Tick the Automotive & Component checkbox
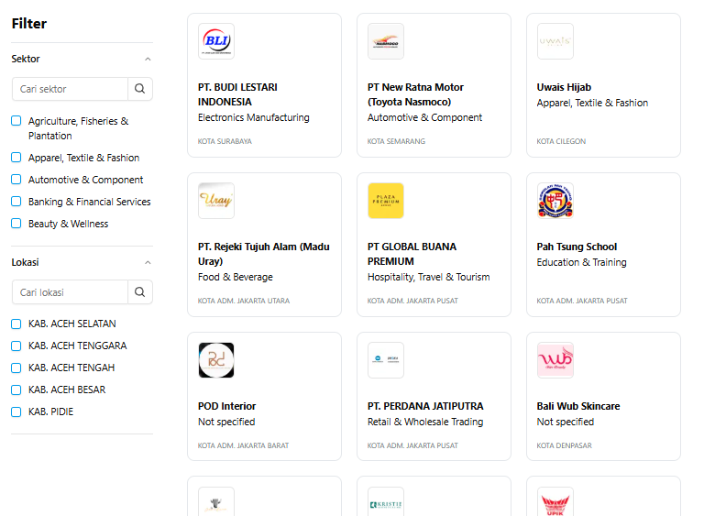The height and width of the screenshot is (516, 704). (16, 180)
